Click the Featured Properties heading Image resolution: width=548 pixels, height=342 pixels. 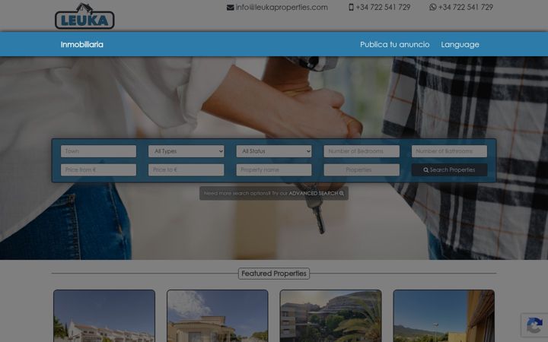coord(274,274)
